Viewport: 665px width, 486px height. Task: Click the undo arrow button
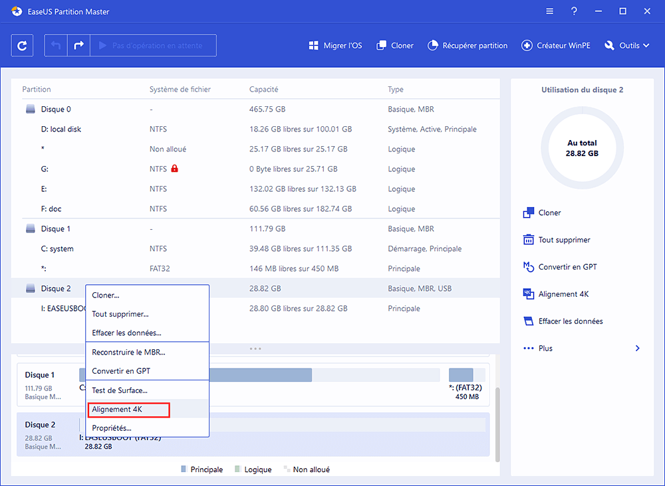[56, 45]
